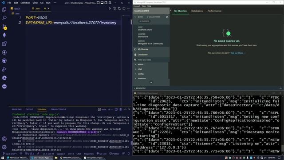
Task: Collapse connection info in Compass sidebar
Action: [x=135, y=17]
